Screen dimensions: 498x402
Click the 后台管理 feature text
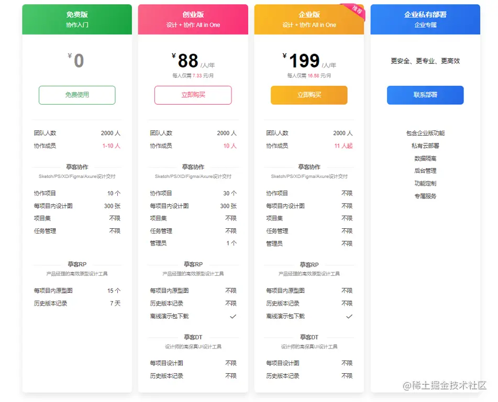point(425,171)
